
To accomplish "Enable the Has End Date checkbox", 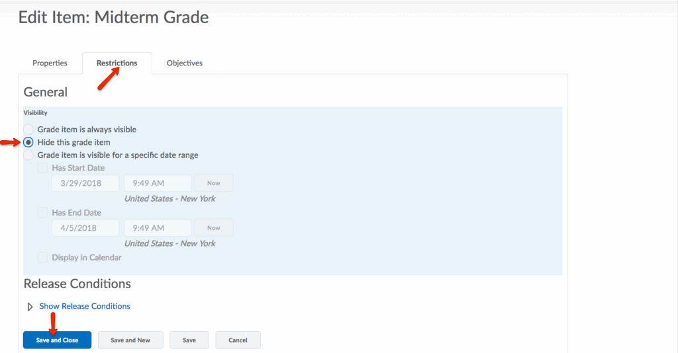I will tap(43, 213).
